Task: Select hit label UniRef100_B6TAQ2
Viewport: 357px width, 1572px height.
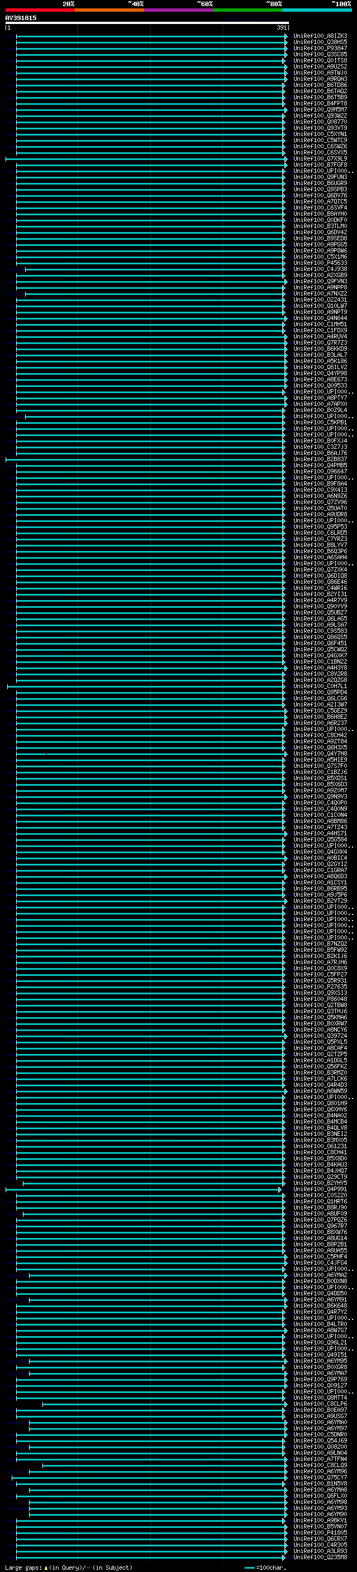Action: pos(320,91)
